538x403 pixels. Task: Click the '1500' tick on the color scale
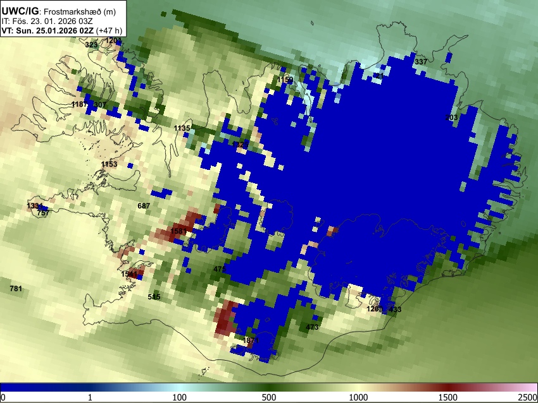[447, 397]
